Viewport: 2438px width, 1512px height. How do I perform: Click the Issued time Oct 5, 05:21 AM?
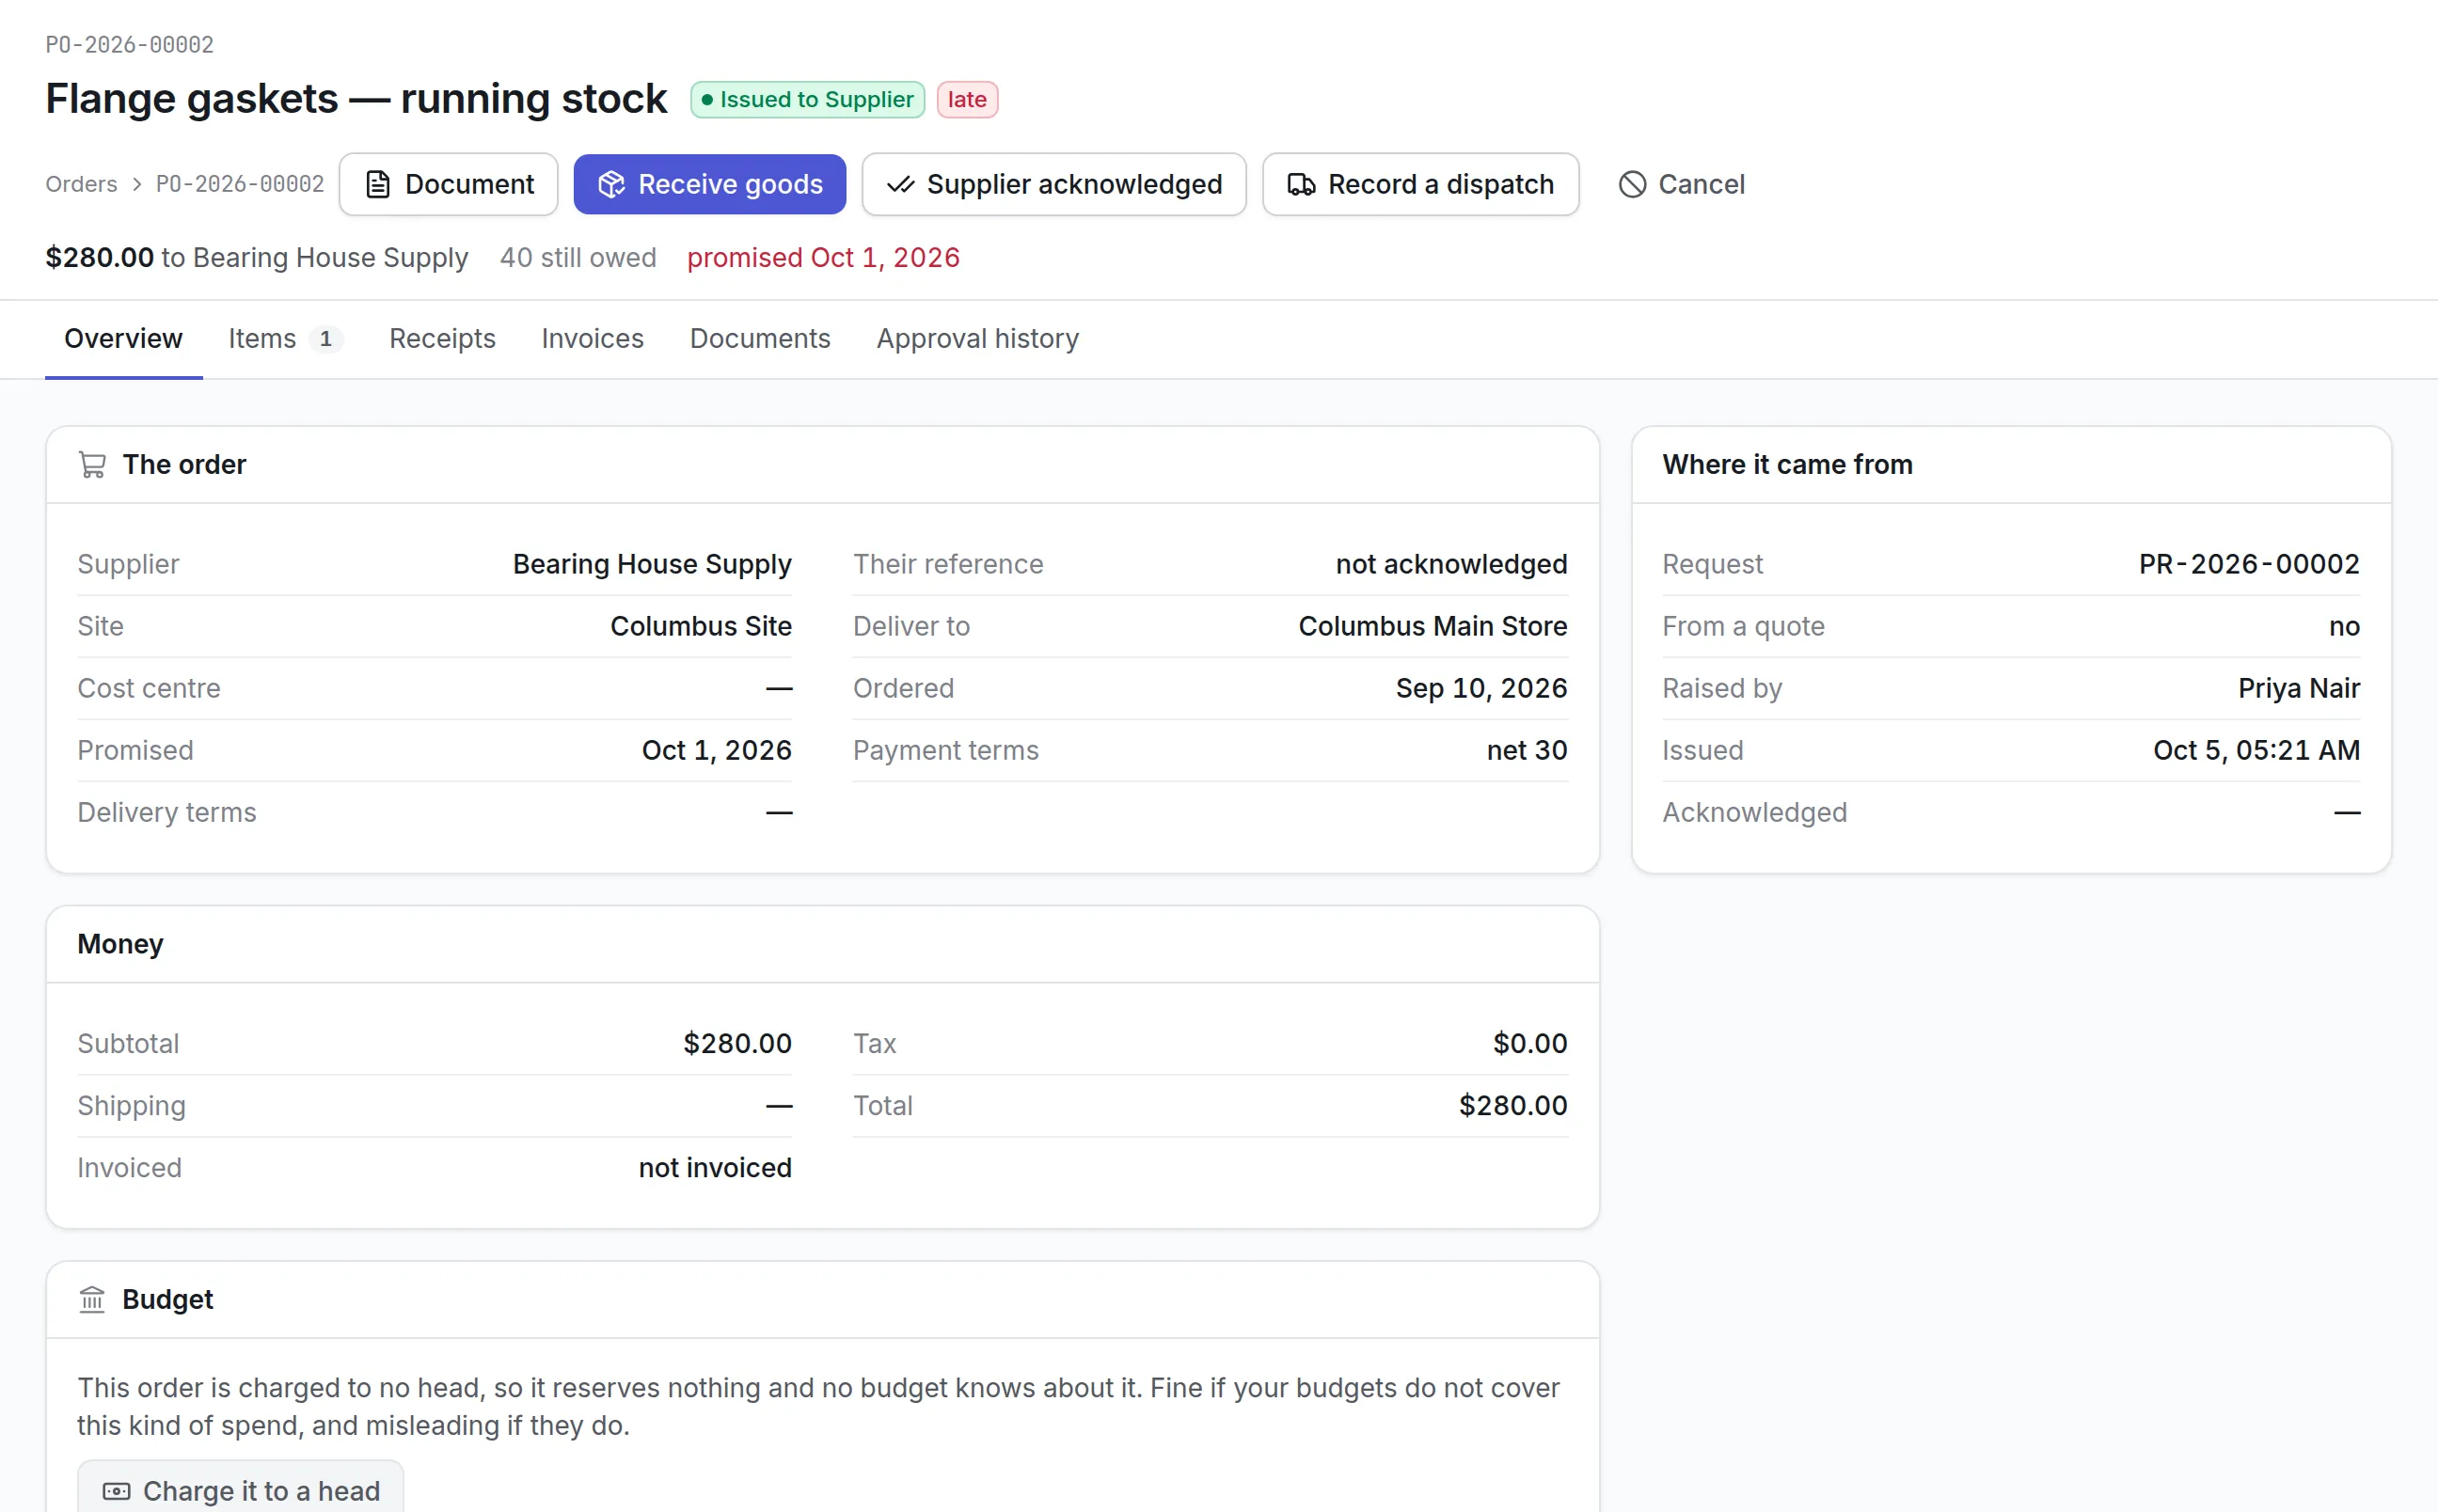coord(2256,751)
